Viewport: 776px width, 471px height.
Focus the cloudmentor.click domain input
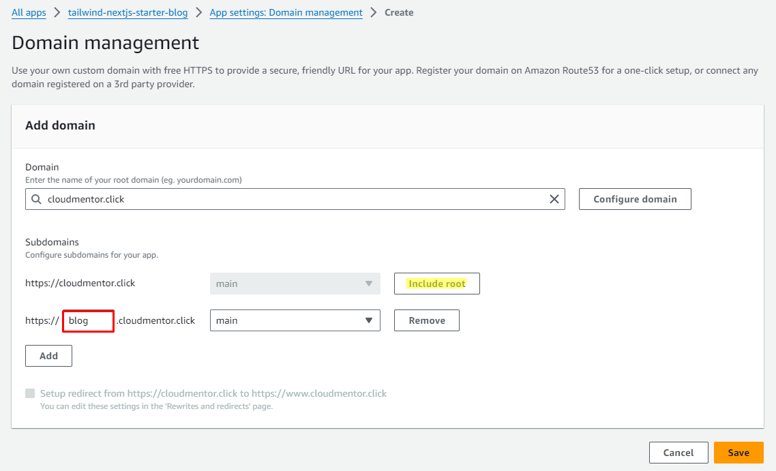[x=293, y=199]
